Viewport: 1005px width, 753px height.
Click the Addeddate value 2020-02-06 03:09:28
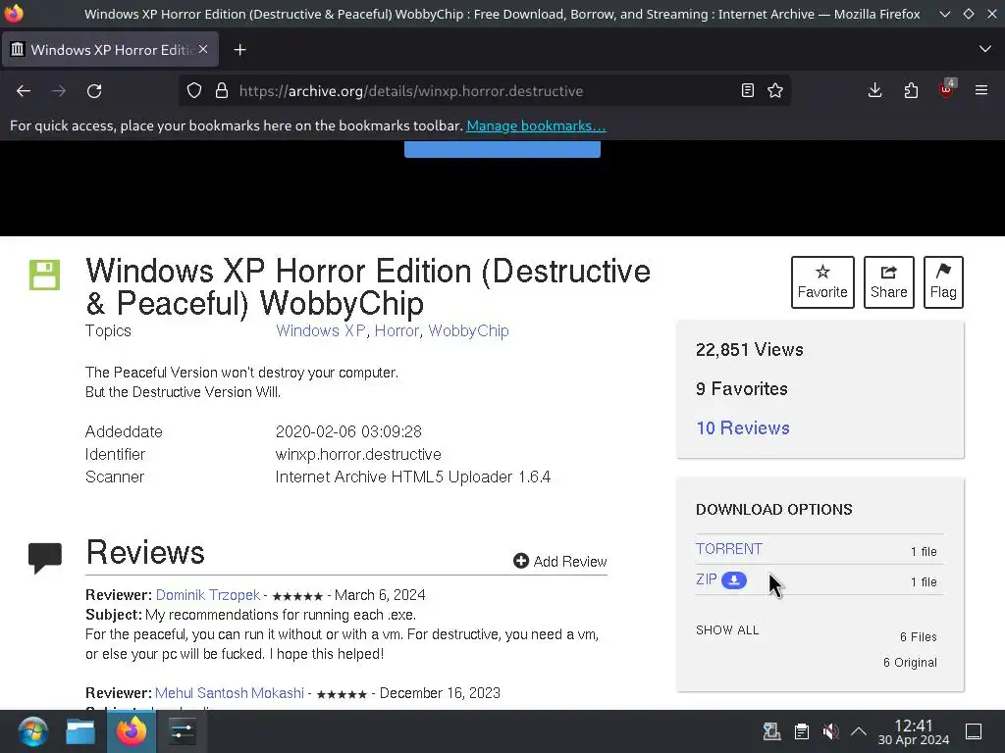[x=348, y=431]
